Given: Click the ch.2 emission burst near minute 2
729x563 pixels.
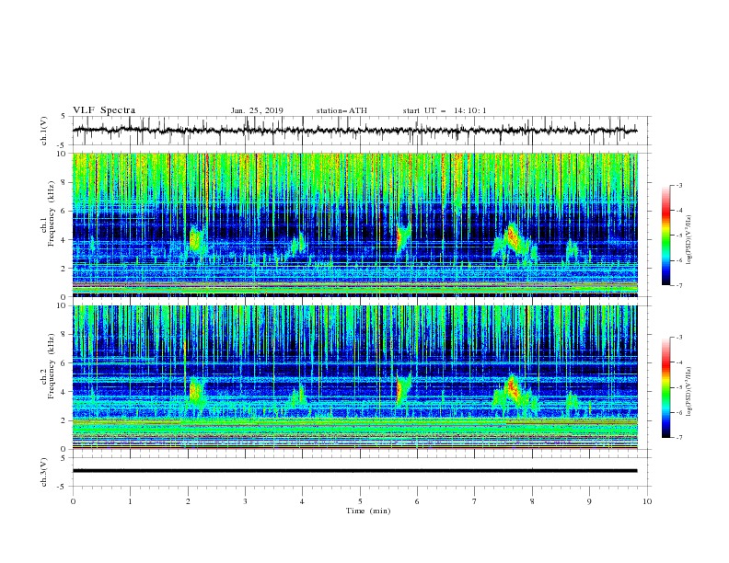Looking at the screenshot, I should (197, 393).
